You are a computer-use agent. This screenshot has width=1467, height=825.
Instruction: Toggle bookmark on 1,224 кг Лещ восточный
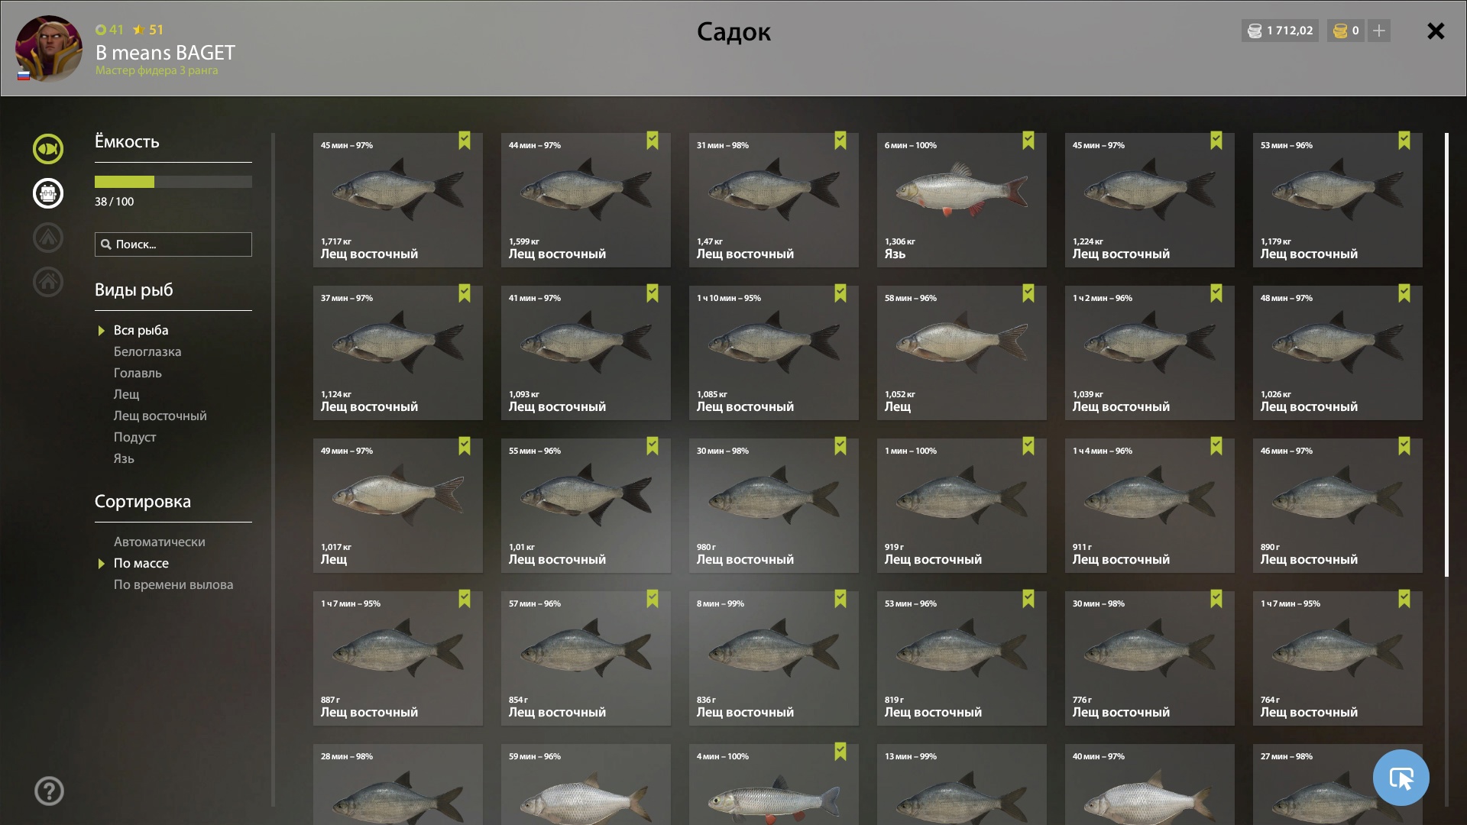[x=1216, y=141]
